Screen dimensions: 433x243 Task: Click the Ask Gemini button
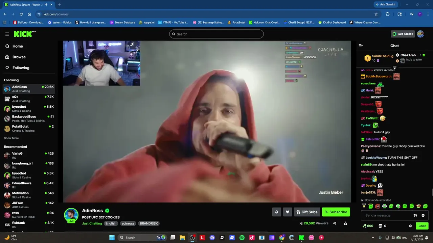(x=385, y=4)
